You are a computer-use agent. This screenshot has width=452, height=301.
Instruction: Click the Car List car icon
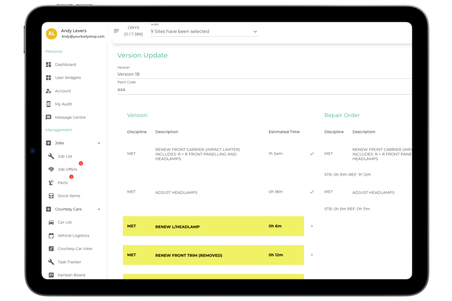(51, 223)
